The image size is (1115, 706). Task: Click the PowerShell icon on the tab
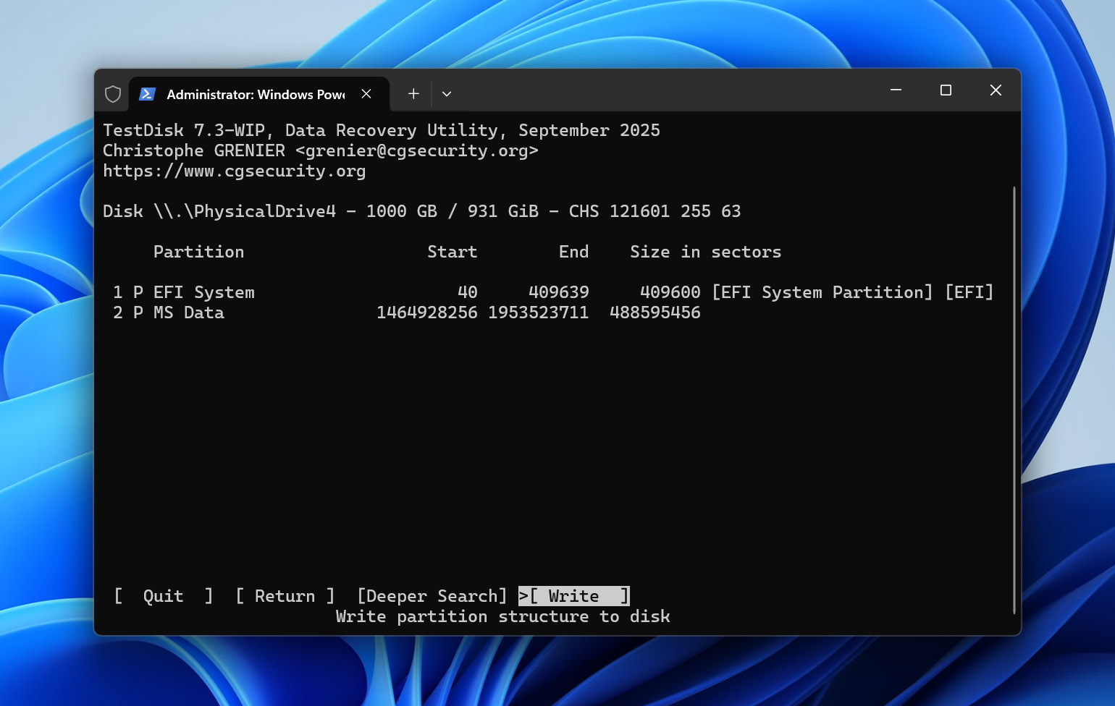148,94
